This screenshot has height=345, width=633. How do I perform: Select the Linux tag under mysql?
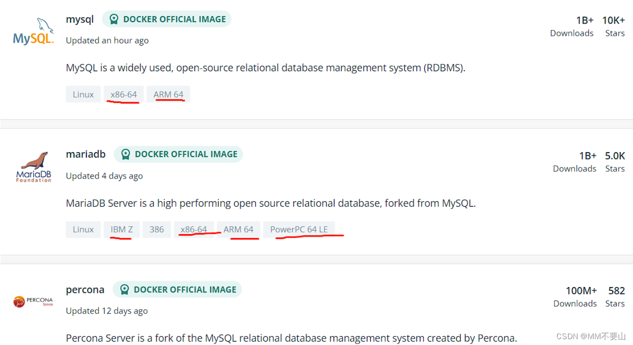click(83, 94)
